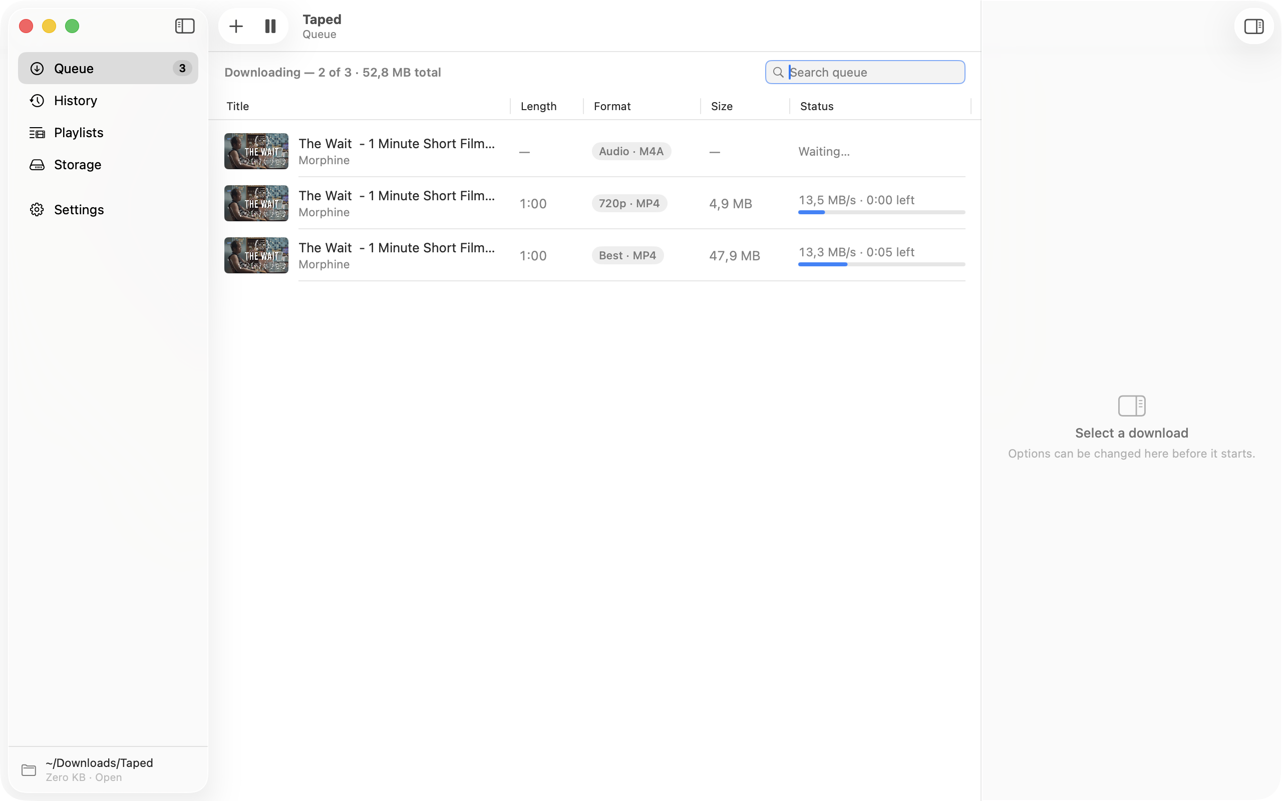The image size is (1282, 801).
Task: Click the 13,3 MB/s · 0:05 left status
Action: 856,252
